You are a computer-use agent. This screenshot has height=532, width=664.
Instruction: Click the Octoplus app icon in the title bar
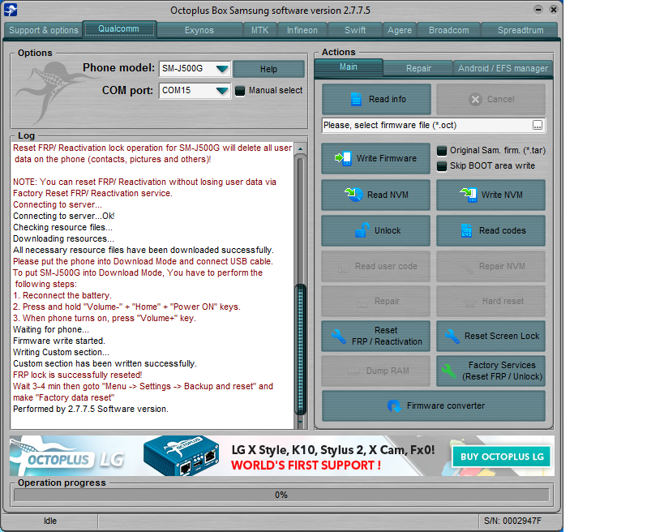tap(11, 9)
